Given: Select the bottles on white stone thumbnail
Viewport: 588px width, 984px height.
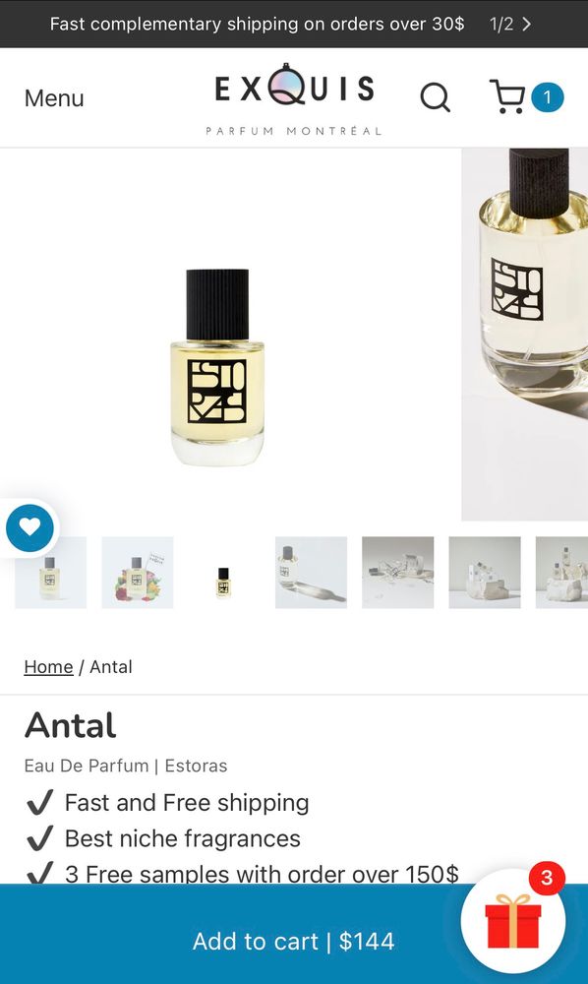Looking at the screenshot, I should click(485, 573).
